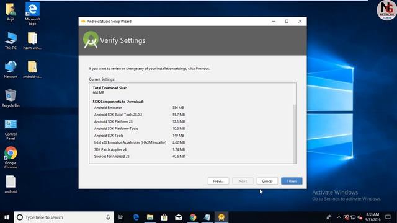The image size is (397, 223).
Task: Select the android-st... folder on desktop
Action: pos(32,69)
